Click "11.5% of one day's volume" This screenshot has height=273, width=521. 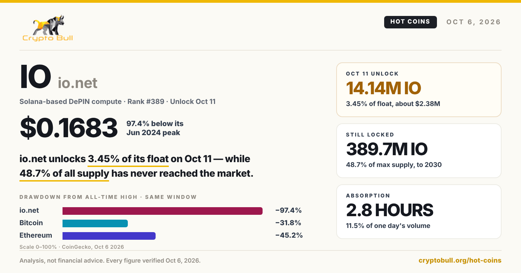coord(388,226)
